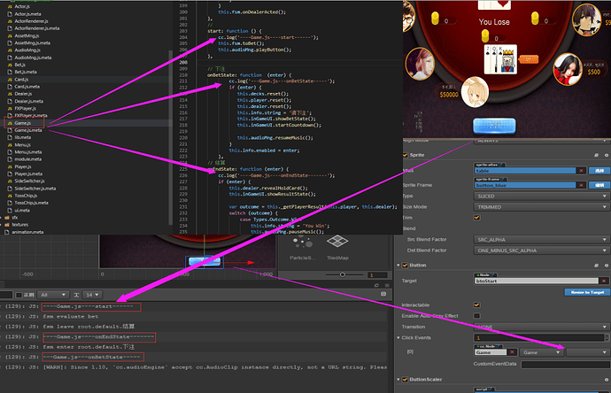
Task: Click the clear console icon at far right
Action: point(383,294)
